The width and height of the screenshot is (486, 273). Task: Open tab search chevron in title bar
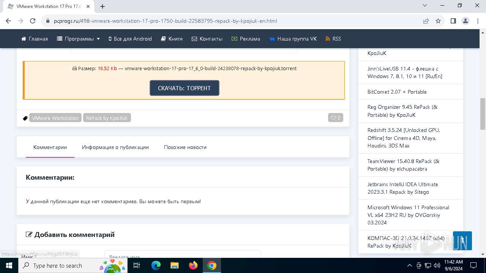tap(425, 5)
